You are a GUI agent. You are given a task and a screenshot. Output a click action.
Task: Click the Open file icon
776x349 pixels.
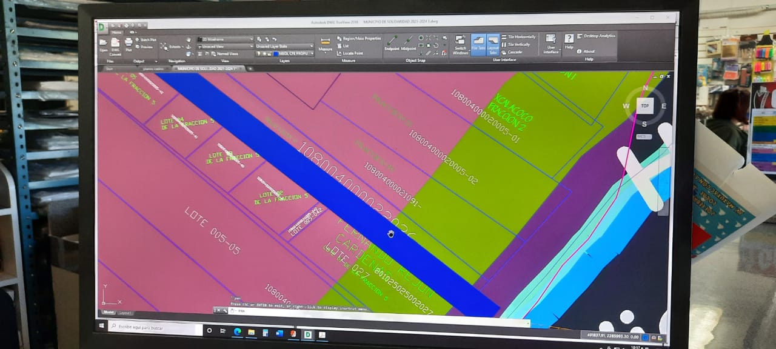coord(104,44)
